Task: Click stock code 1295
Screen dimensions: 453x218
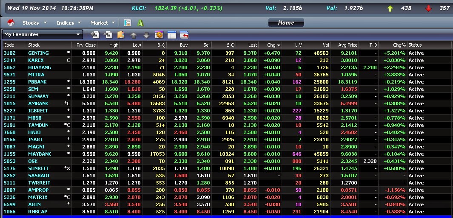Action: 9,82
